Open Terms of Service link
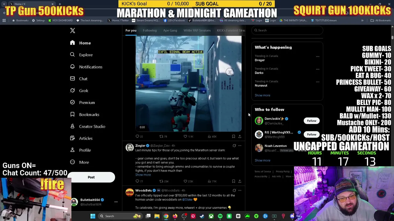Screen dimensions: 394x221 [263, 172]
